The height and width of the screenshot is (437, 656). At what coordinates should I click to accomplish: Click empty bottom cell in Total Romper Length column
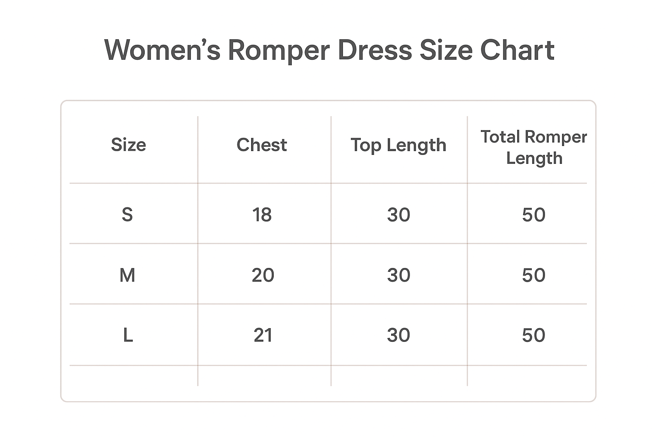coord(527,376)
